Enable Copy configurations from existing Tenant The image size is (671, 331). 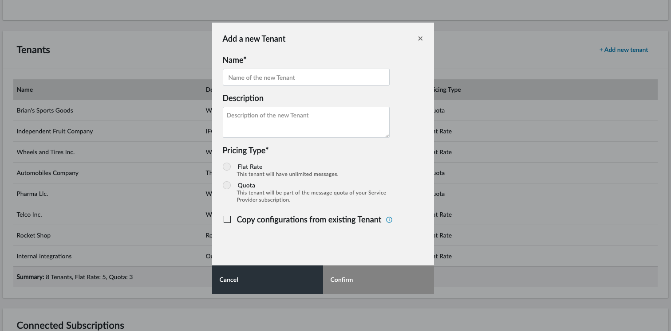click(227, 219)
